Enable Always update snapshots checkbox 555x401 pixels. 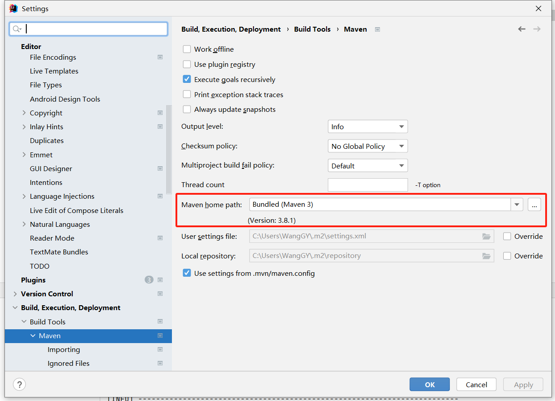tap(187, 109)
